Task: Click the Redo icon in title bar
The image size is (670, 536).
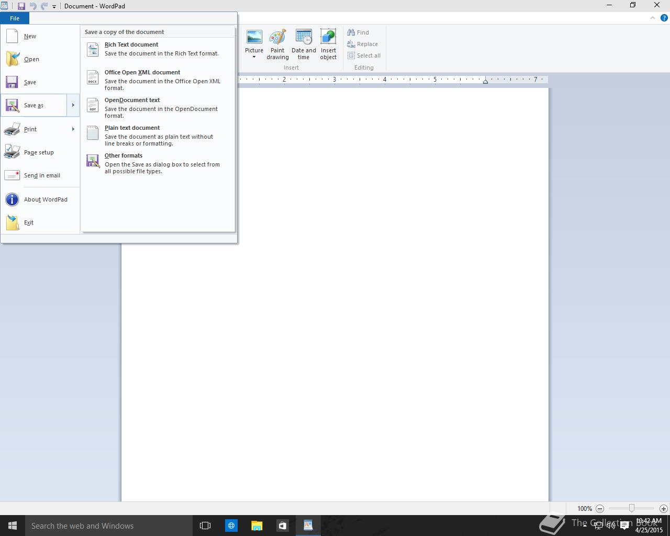Action: click(44, 6)
